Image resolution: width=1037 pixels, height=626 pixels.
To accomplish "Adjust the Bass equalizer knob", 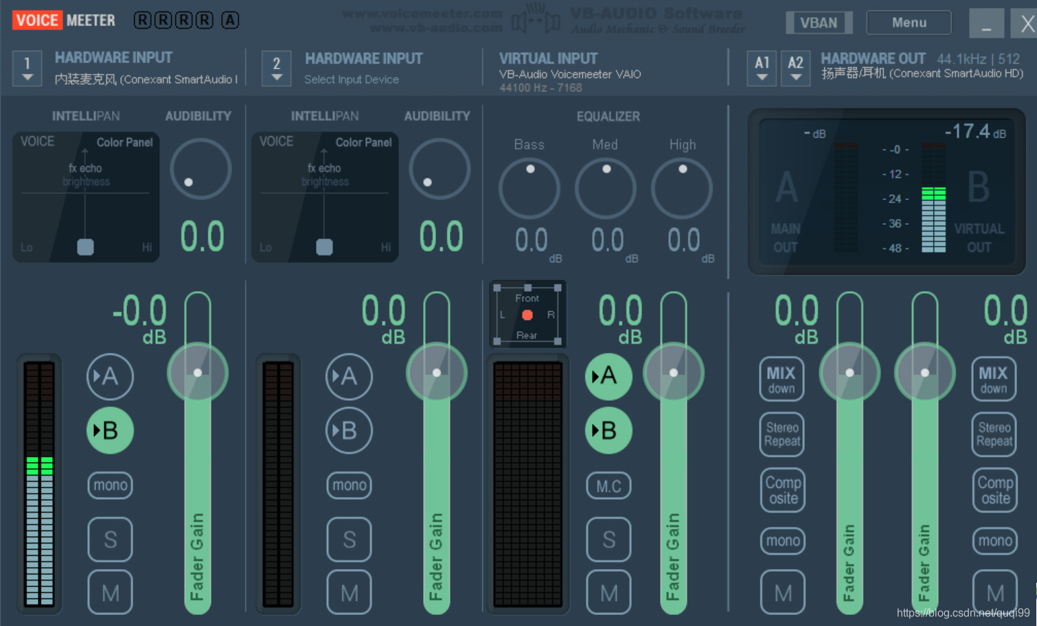I will click(x=529, y=189).
